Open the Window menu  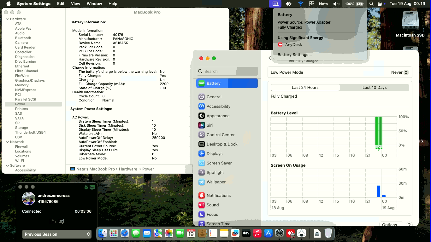tap(94, 3)
